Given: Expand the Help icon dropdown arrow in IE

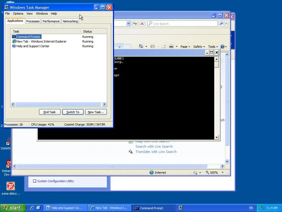Looking at the screenshot, I should pyautogui.click(x=226, y=47).
